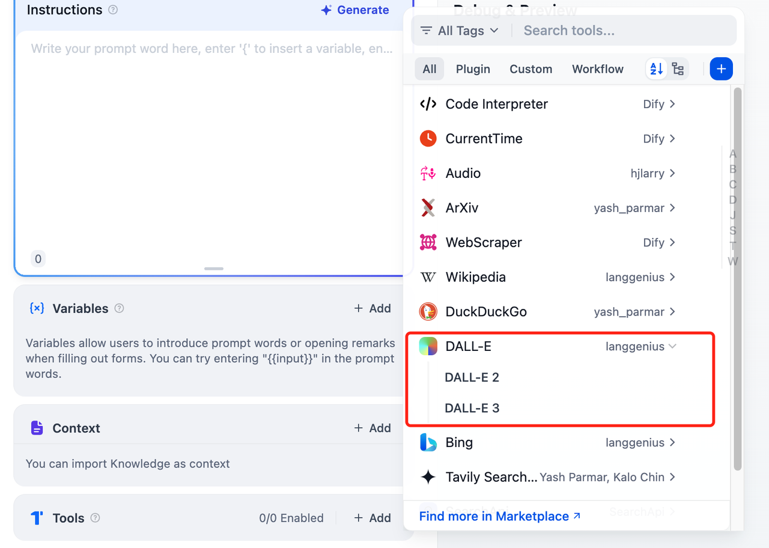
Task: Open the All Tags filter dropdown
Action: click(x=460, y=31)
